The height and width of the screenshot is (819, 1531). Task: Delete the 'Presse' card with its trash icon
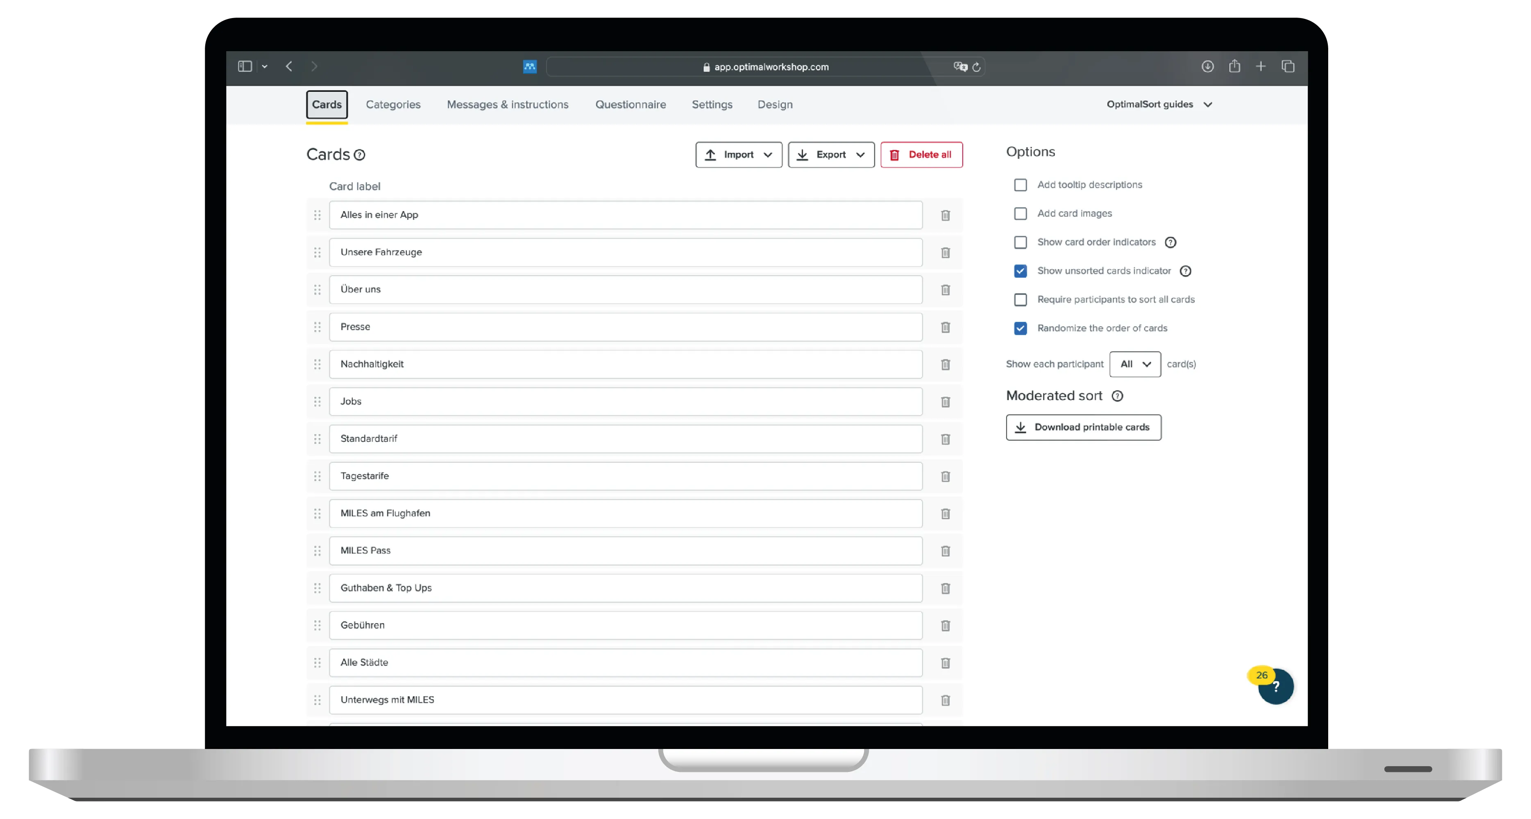(945, 327)
